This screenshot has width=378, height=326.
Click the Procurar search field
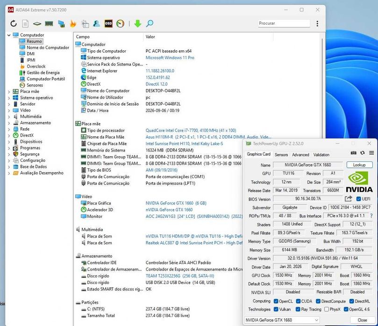284,23
